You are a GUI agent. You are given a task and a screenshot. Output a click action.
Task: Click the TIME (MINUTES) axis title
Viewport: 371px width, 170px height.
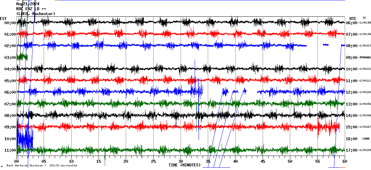point(185,165)
